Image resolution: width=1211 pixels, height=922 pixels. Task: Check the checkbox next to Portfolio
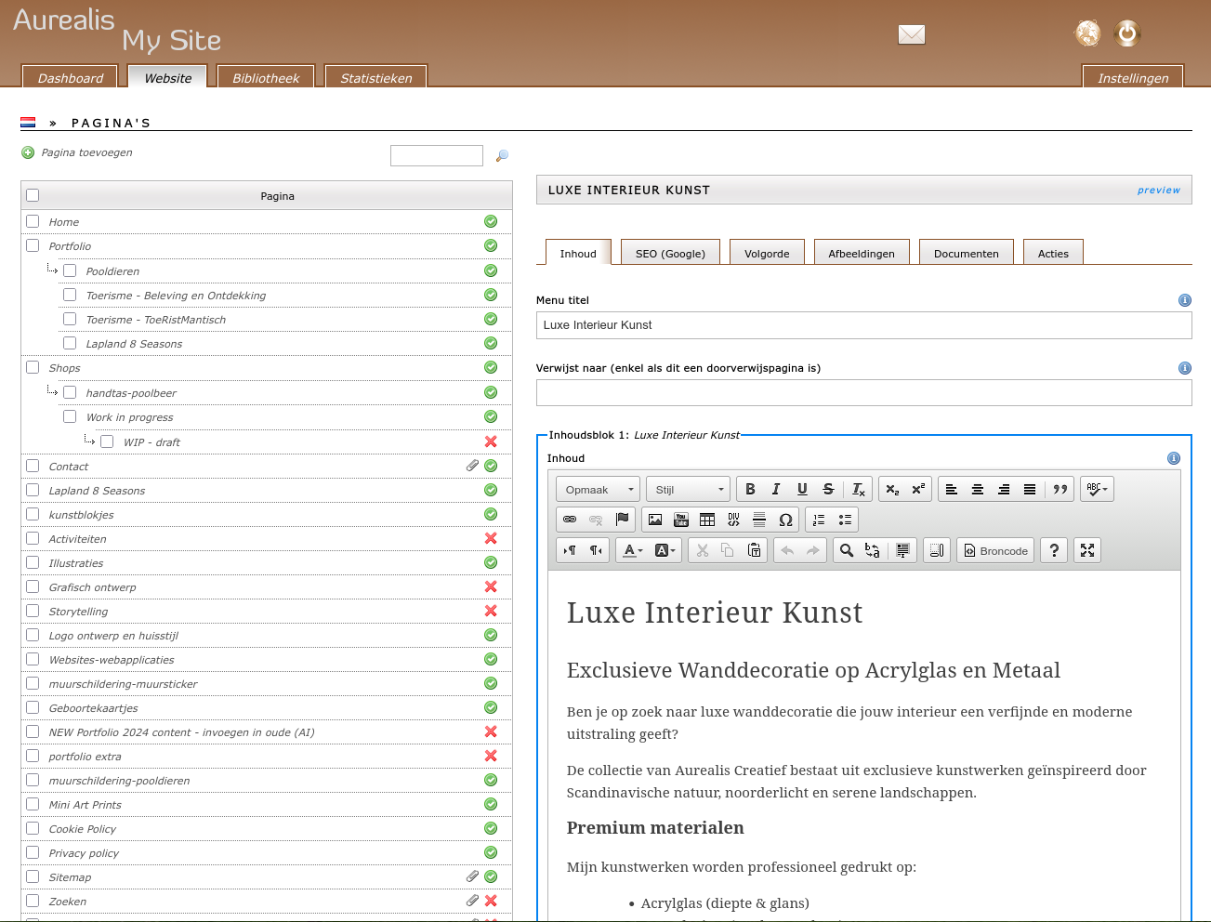tap(33, 245)
